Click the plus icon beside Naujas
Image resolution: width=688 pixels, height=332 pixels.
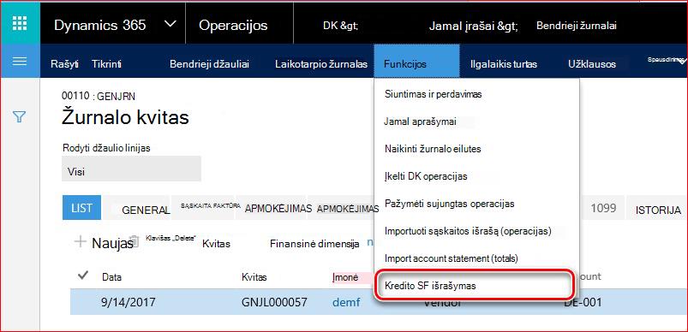click(x=80, y=242)
